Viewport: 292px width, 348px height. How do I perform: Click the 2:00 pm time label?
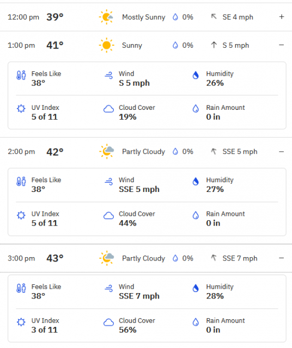point(21,152)
